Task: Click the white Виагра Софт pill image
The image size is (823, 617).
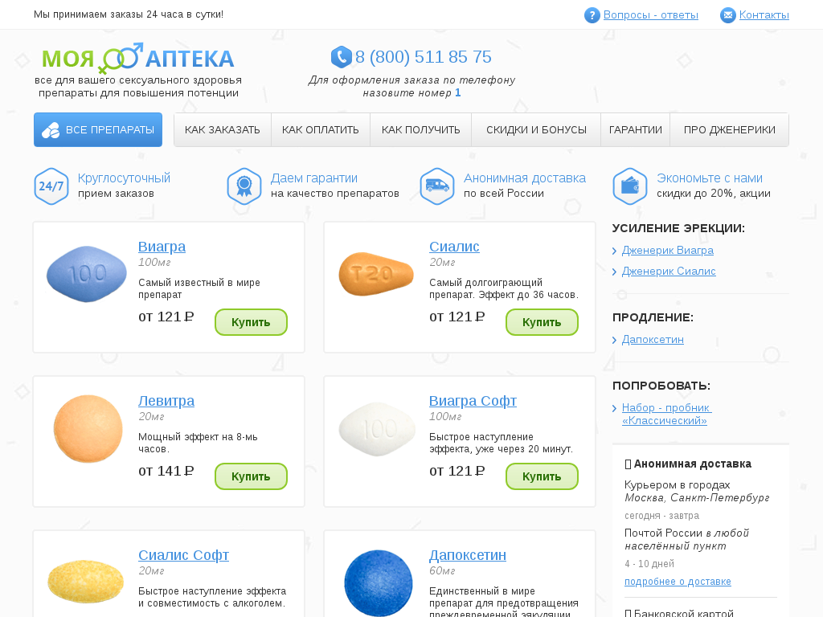Action: 378,429
